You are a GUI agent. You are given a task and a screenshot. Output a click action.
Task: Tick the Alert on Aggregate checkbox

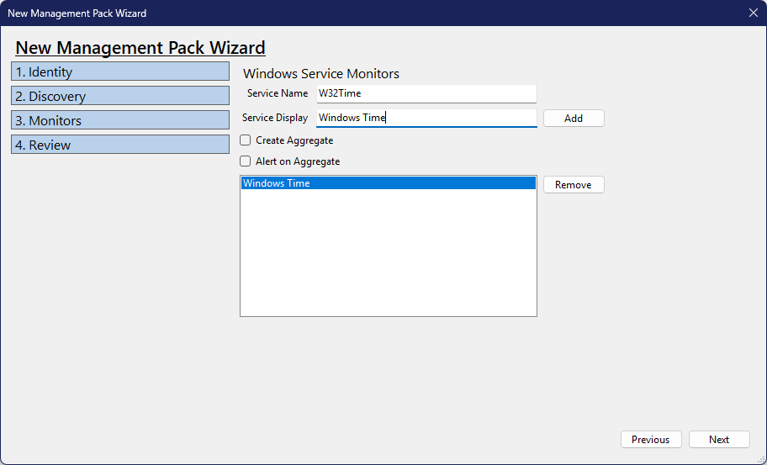[246, 161]
